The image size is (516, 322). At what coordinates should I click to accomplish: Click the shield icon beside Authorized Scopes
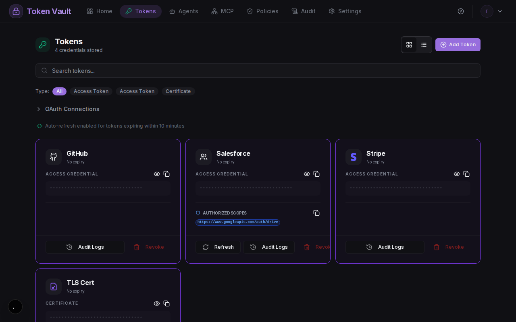198,213
